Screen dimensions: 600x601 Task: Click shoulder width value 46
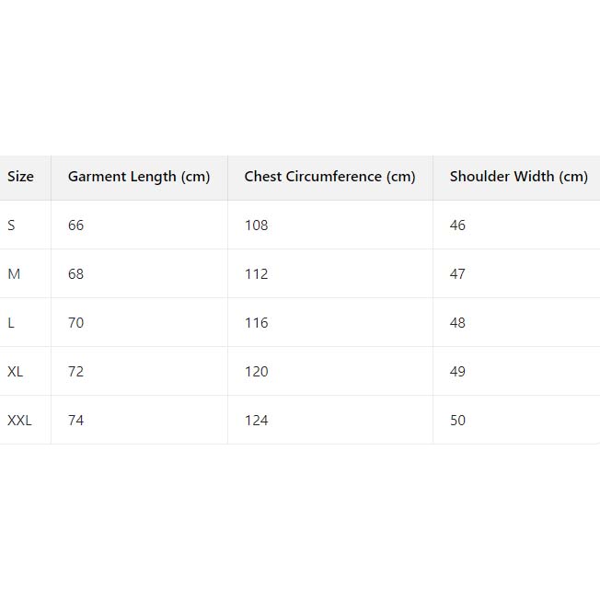[x=457, y=225]
